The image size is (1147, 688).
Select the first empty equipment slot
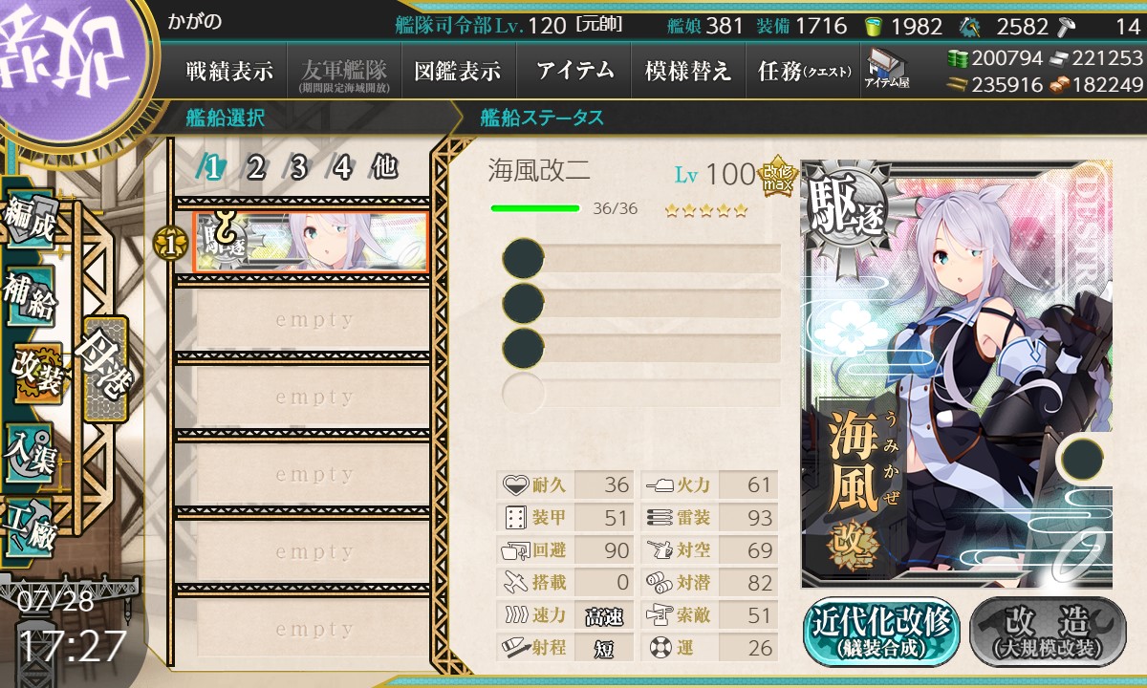tap(641, 259)
